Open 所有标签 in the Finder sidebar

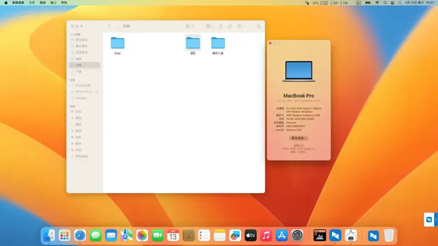(84, 156)
